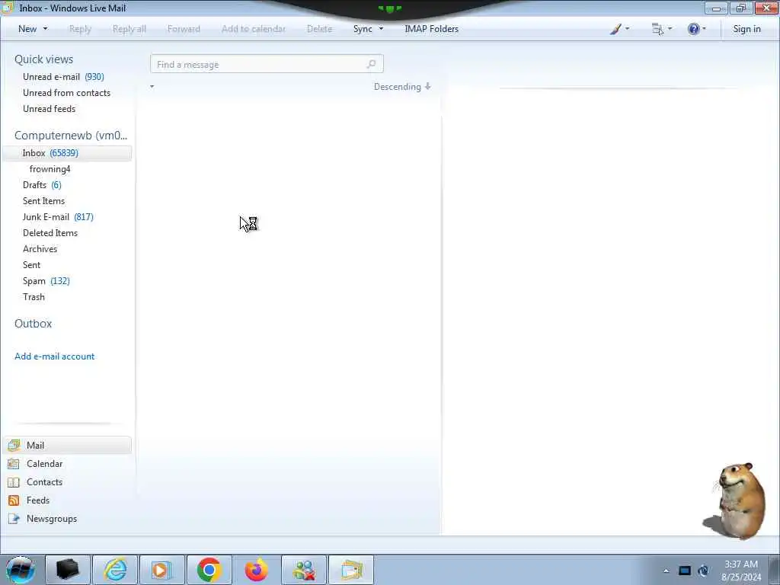Open Windows Media Player from taskbar
The height and width of the screenshot is (585, 780).
pos(162,570)
